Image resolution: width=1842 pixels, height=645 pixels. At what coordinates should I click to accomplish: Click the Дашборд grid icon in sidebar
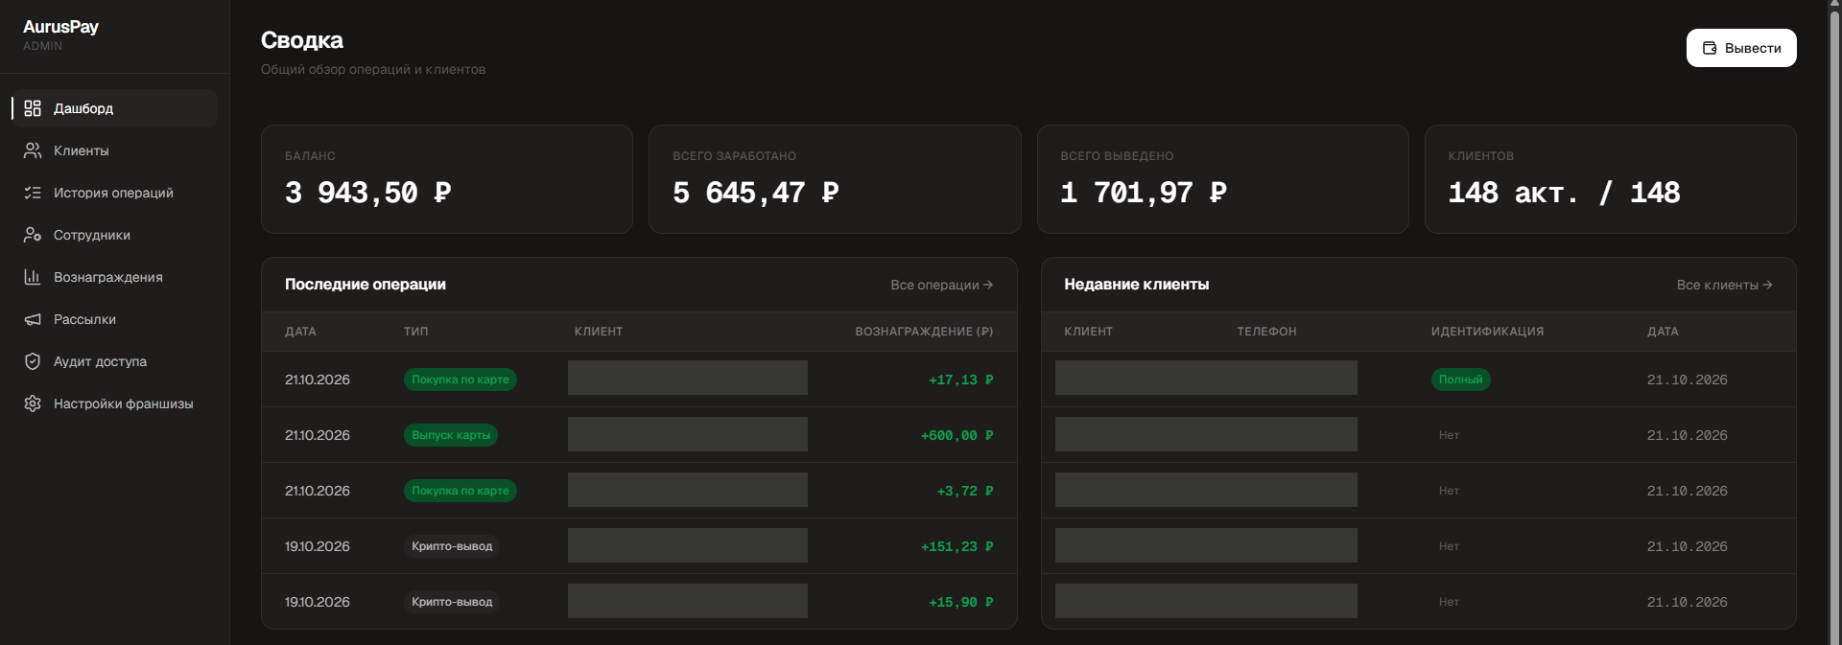coord(33,108)
